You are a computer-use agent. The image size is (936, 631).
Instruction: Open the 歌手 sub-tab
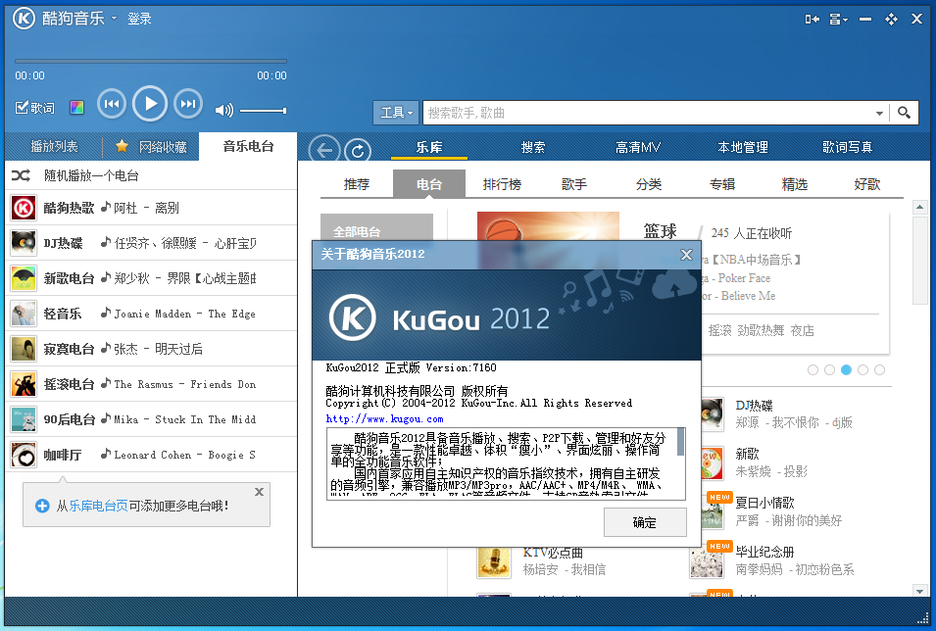574,184
